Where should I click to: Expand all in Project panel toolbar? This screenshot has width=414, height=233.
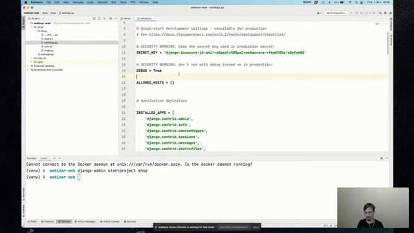[99, 19]
